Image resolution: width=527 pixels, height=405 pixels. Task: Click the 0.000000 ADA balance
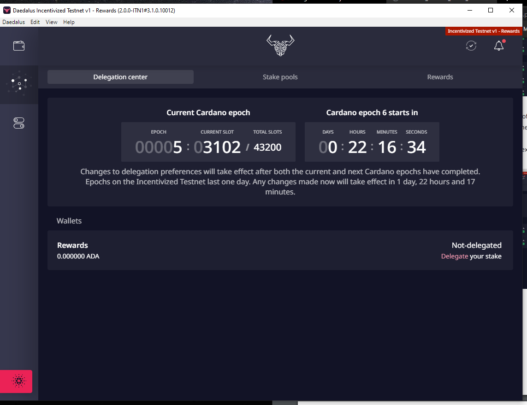[78, 256]
